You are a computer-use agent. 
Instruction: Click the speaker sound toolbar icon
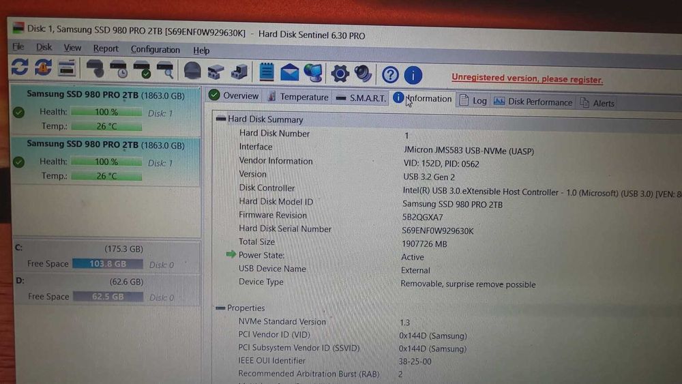364,74
